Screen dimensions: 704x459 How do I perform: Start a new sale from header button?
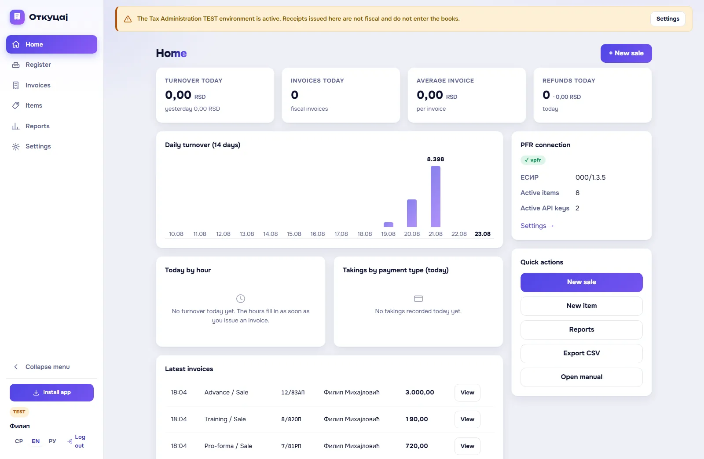tap(626, 53)
